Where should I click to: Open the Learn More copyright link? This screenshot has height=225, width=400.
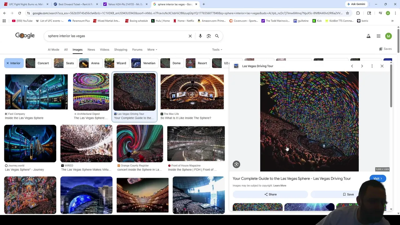click(280, 186)
